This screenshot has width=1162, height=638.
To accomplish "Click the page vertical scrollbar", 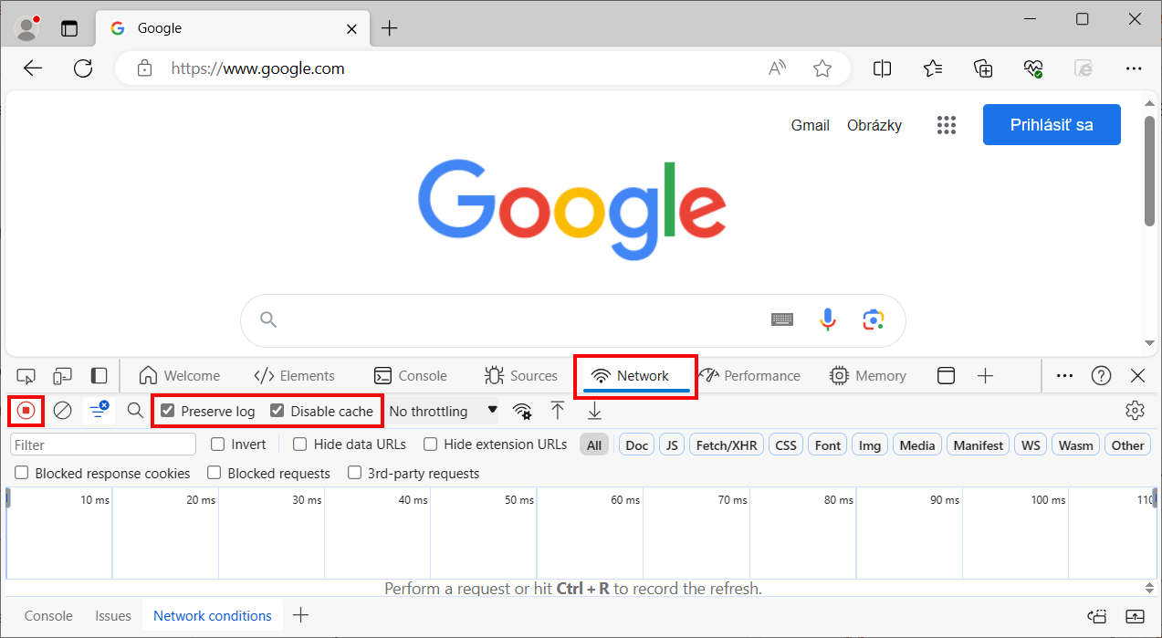I will point(1150,171).
